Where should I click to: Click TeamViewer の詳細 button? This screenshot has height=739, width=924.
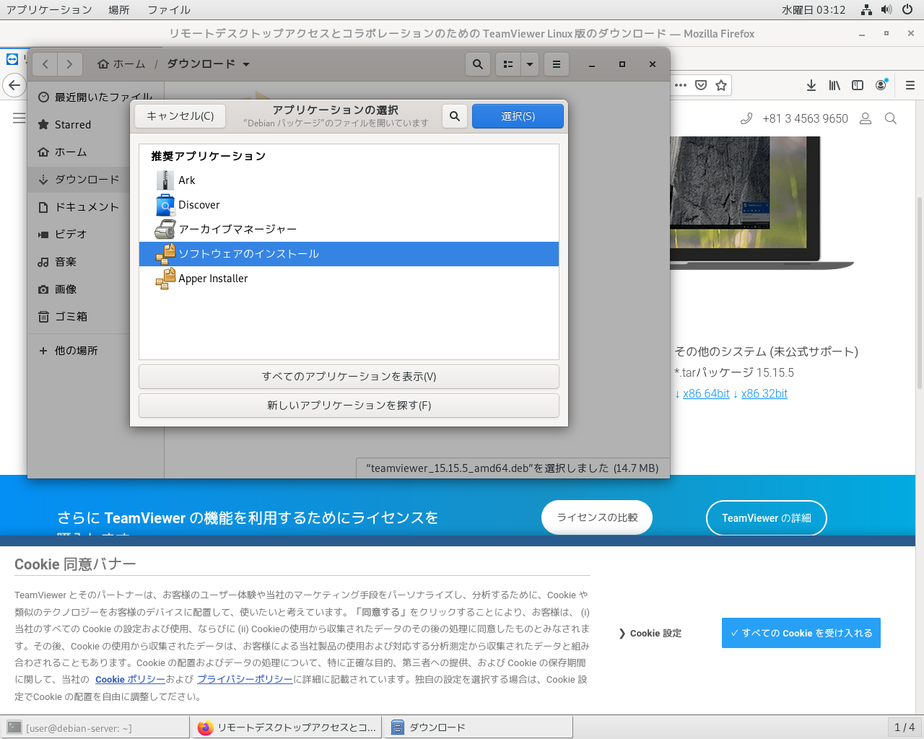click(x=766, y=518)
